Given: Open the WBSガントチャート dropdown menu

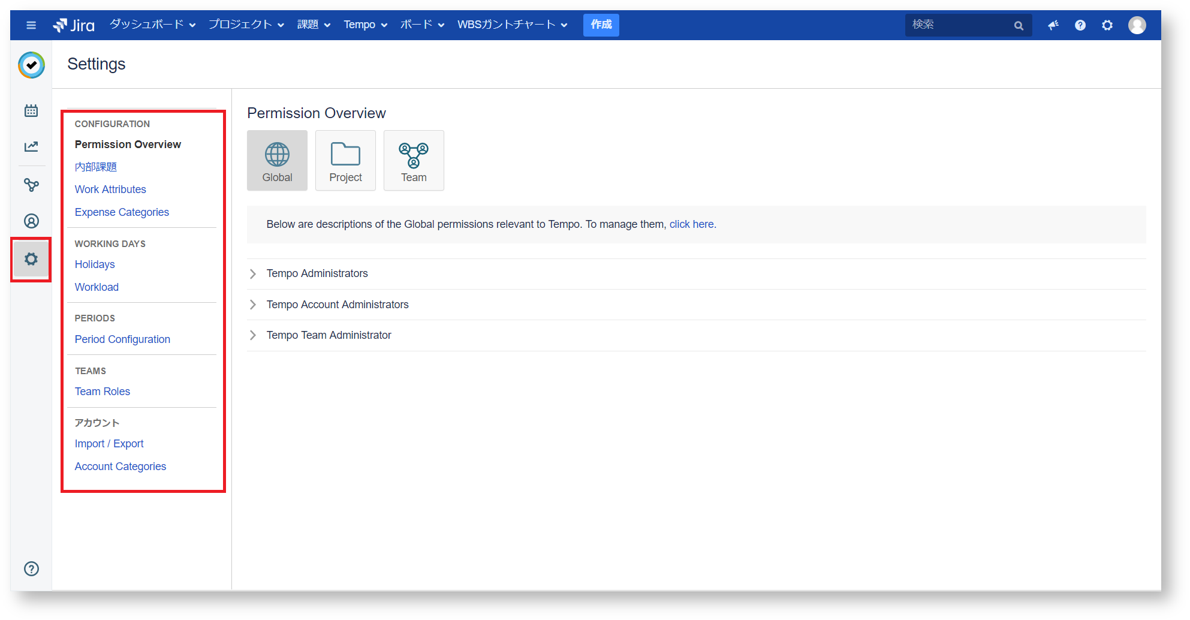Looking at the screenshot, I should [512, 25].
